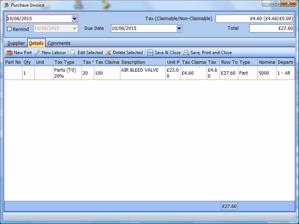This screenshot has width=299, height=224.
Task: Select the AIR BLEED VALVE description cell
Action: click(x=143, y=73)
